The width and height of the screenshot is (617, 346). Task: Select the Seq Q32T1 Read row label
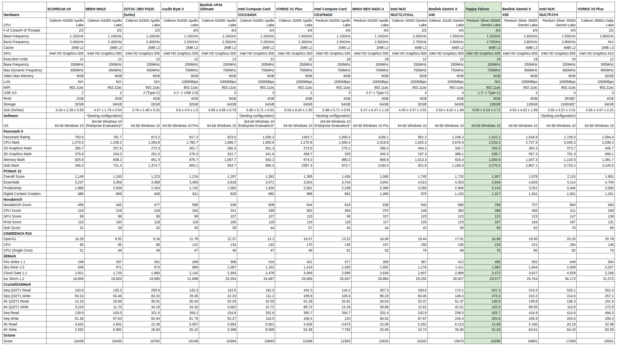coord(17,290)
